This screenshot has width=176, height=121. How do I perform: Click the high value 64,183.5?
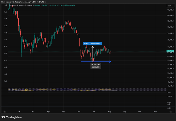click(x=45, y=5)
